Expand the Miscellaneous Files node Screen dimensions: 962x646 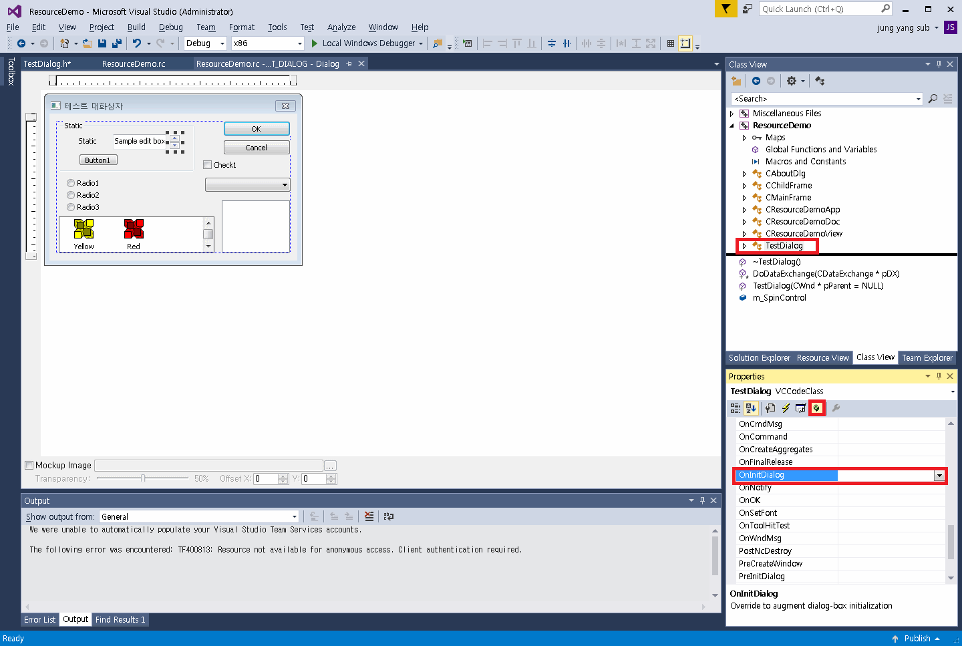(x=732, y=114)
